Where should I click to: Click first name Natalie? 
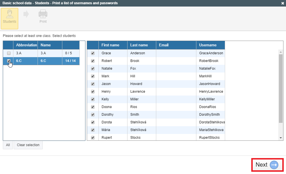[x=107, y=69]
